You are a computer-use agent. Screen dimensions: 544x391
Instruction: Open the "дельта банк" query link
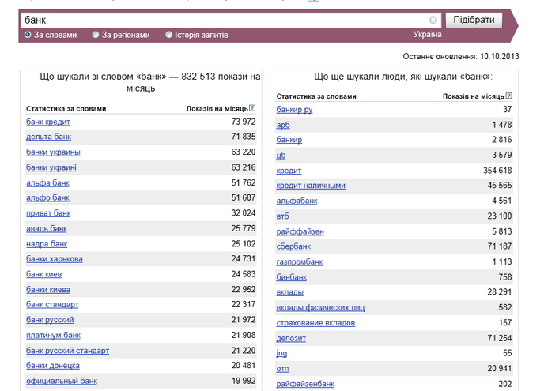tap(48, 137)
